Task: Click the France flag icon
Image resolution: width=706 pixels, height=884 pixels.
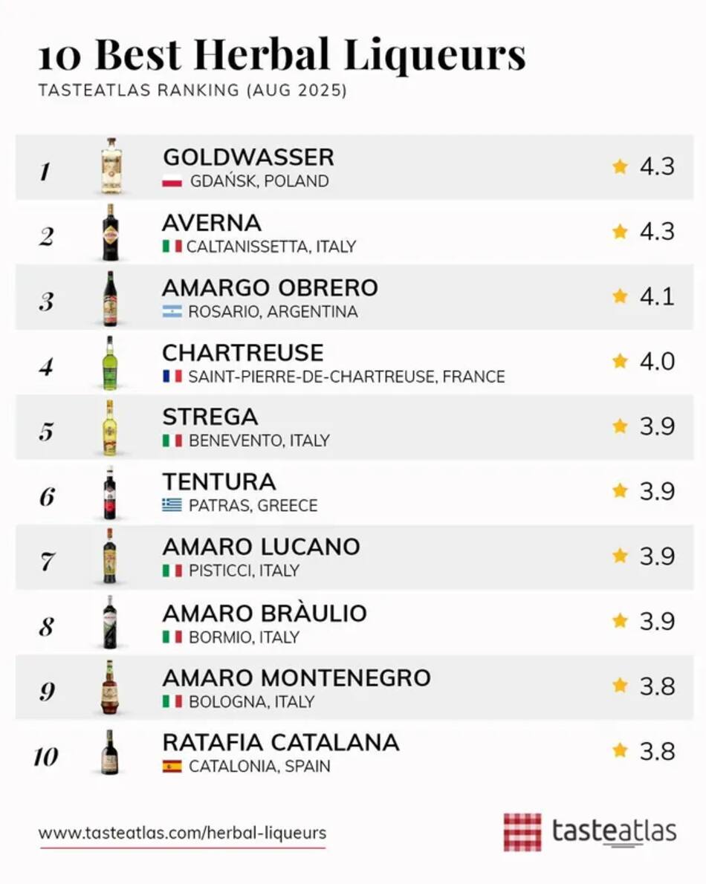Action: pyautogui.click(x=172, y=376)
